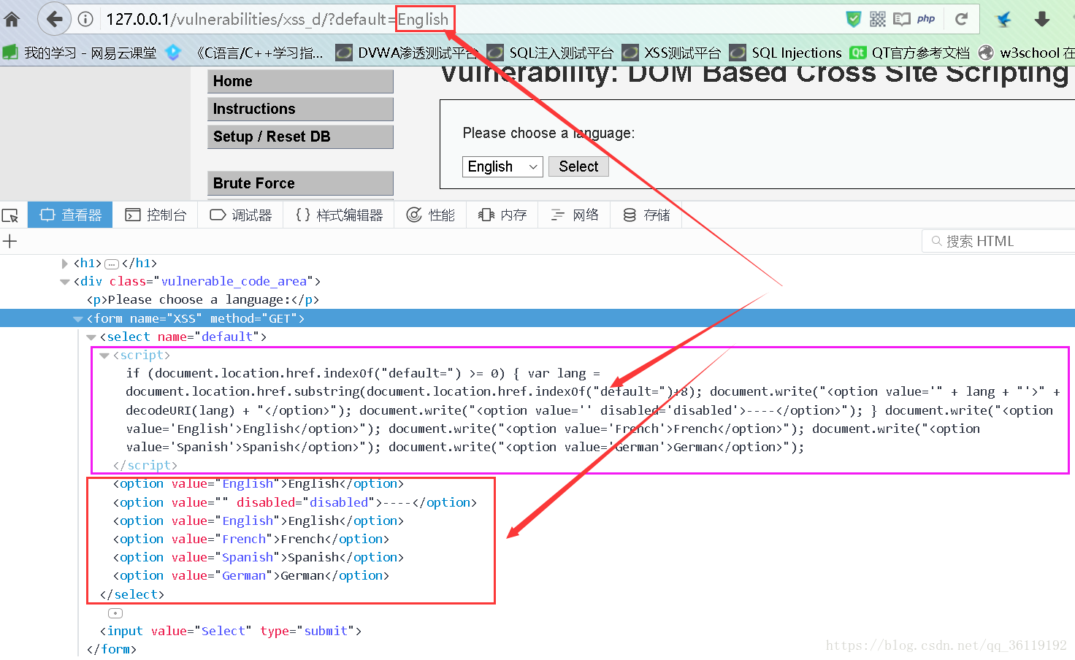Collapse the form name="XSS" node

coord(78,319)
